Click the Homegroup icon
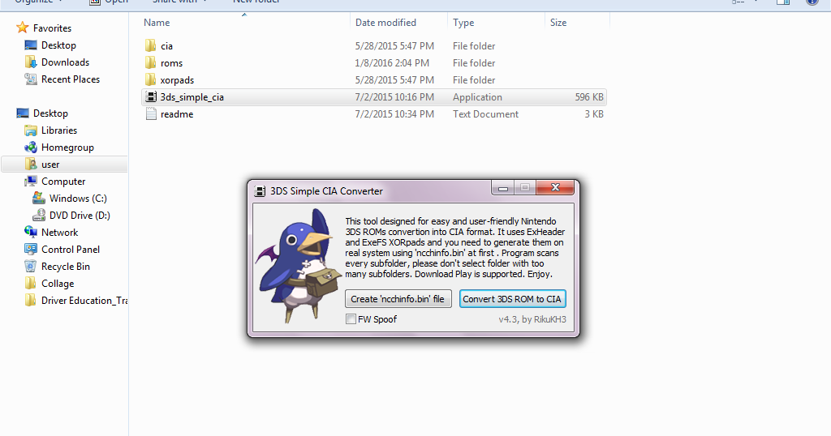This screenshot has height=436, width=831. [x=31, y=147]
